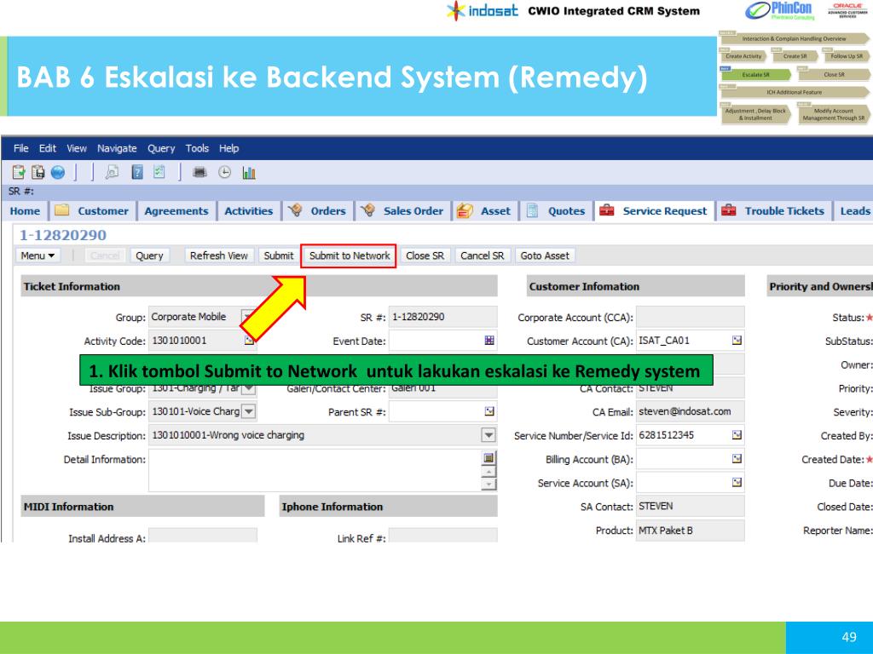Click the box icon beside Asset tab
Screen dimensions: 873x654
(x=465, y=211)
